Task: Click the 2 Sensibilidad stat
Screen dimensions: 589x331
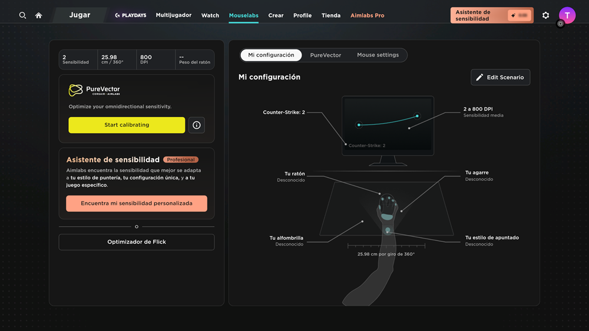Action: 78,59
